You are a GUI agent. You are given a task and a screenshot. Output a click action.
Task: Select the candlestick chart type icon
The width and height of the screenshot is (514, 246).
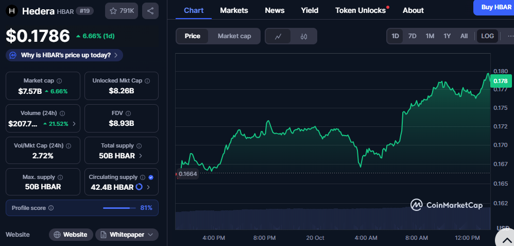coord(304,36)
